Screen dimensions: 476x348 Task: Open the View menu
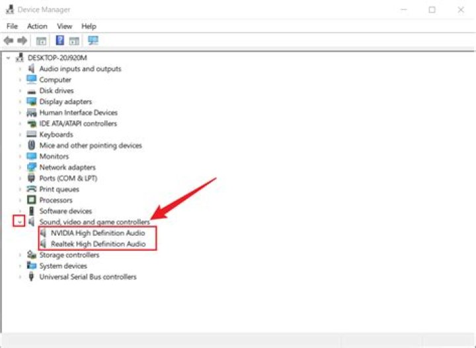64,26
